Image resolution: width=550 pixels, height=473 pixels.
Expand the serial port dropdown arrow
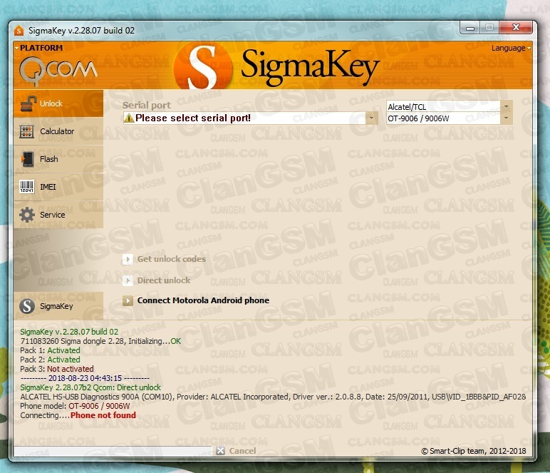(x=371, y=118)
